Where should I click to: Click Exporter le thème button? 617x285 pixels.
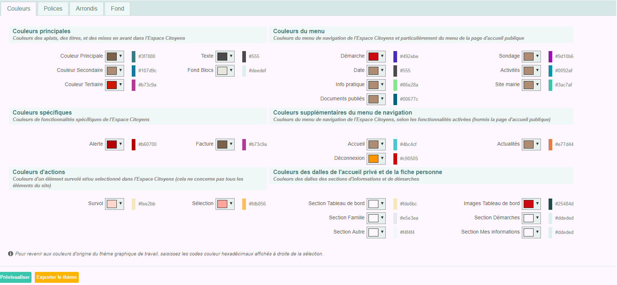(x=57, y=277)
